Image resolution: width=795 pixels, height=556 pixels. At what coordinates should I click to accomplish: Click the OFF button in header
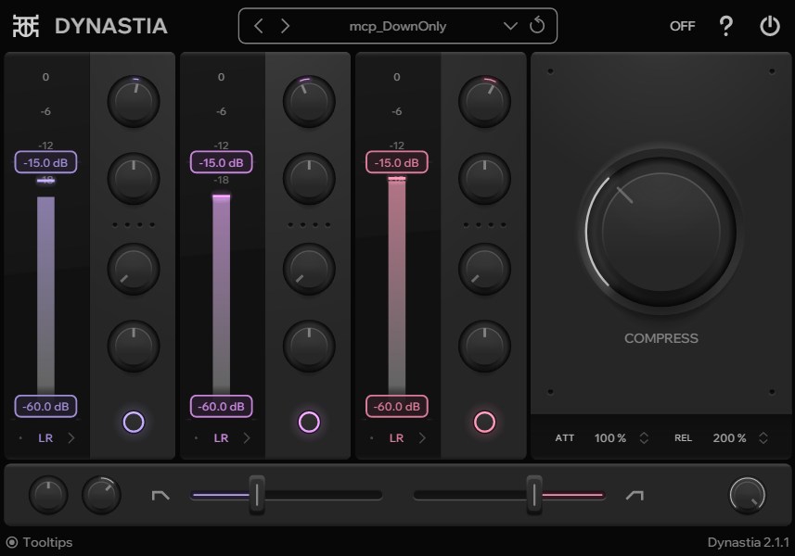click(682, 26)
